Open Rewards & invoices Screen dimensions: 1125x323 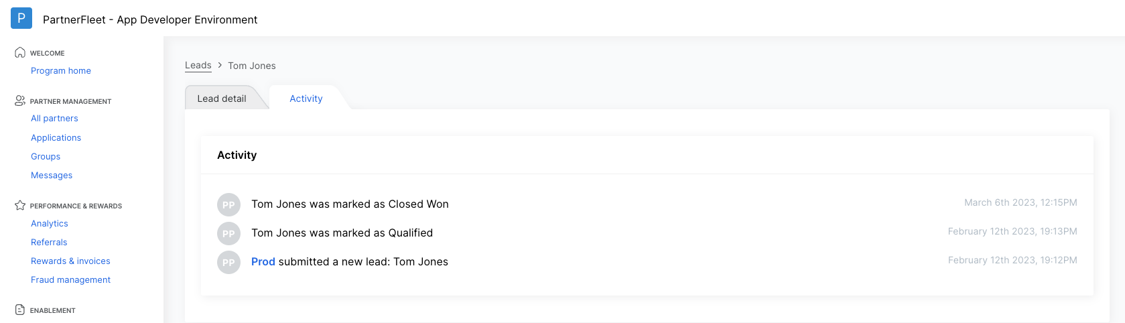[x=70, y=261]
